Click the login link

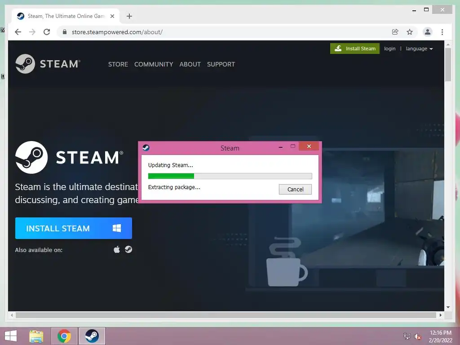389,49
